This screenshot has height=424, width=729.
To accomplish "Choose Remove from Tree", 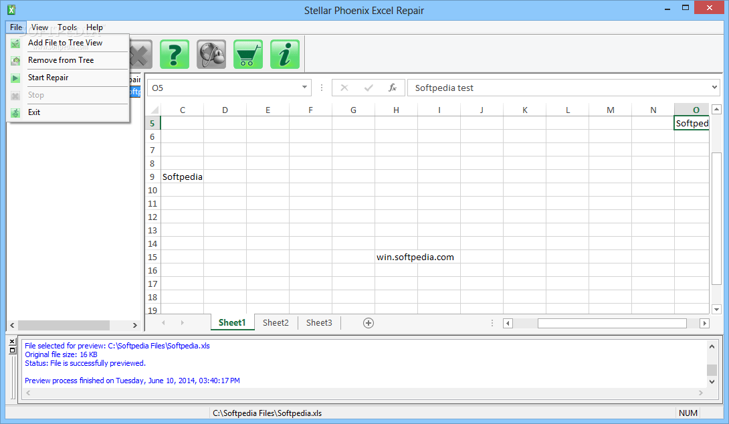I will (x=61, y=60).
